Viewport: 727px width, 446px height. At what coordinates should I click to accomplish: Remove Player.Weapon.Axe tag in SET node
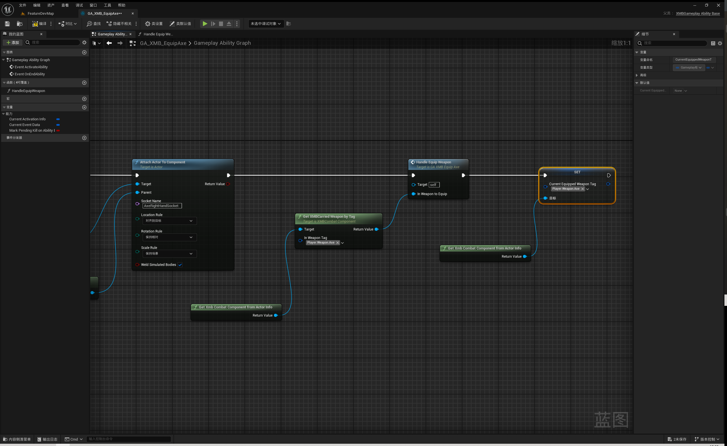tap(583, 189)
